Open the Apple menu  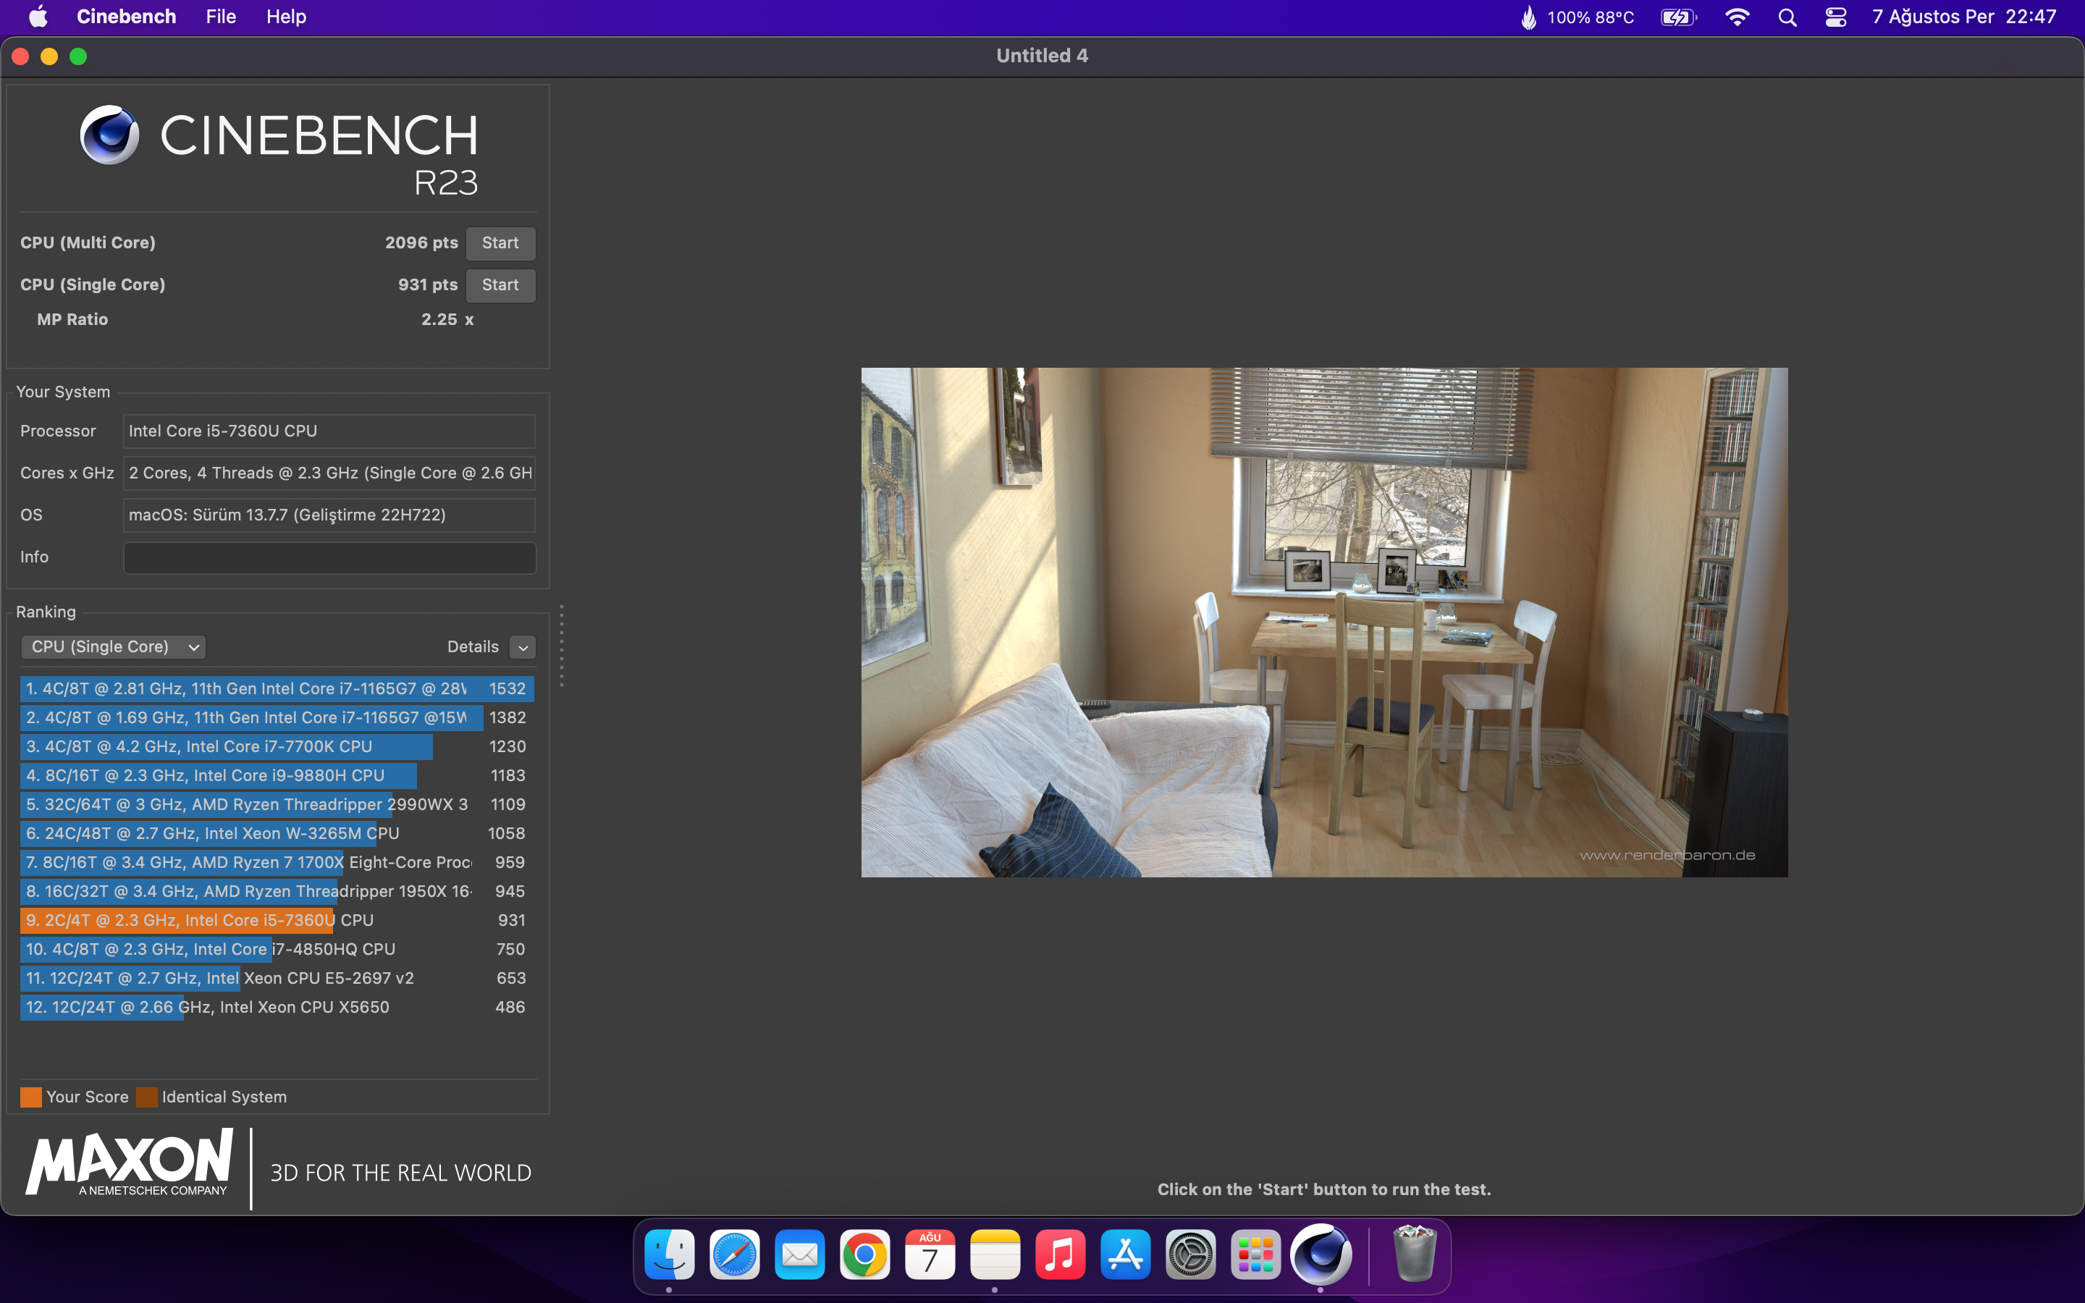point(38,17)
